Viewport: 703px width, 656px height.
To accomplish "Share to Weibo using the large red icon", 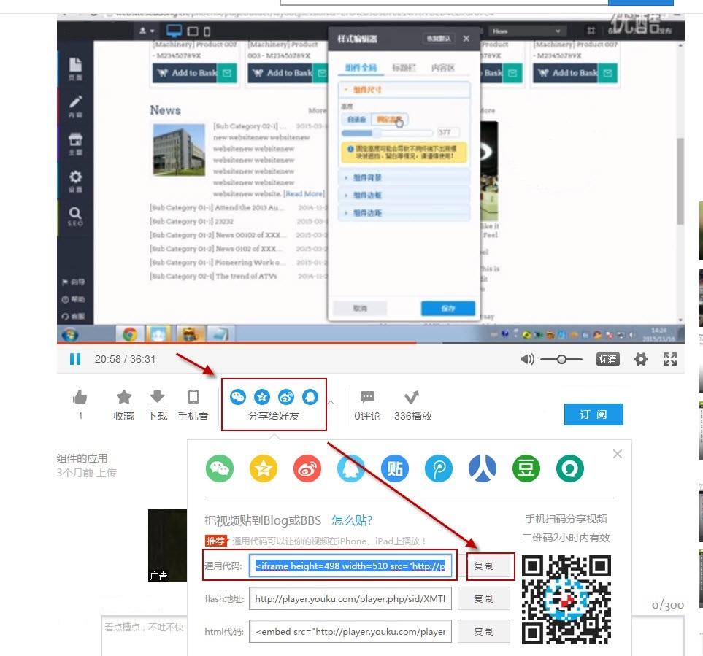I will [307, 468].
